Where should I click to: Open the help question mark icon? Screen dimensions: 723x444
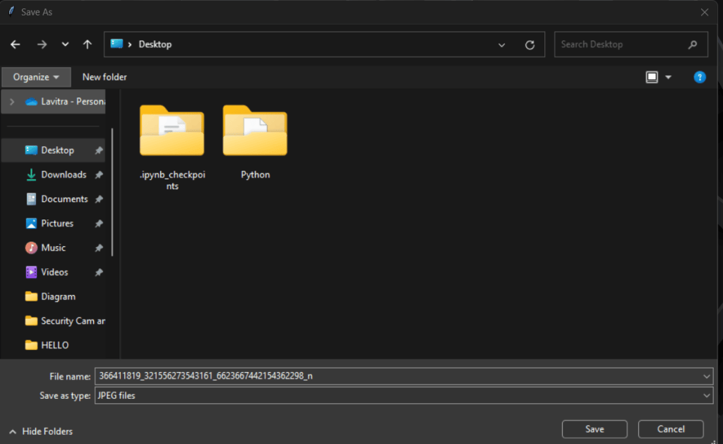[700, 77]
